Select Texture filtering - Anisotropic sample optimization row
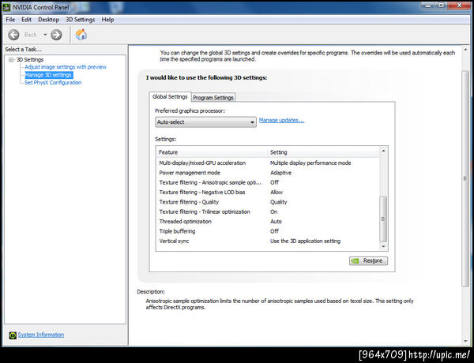 [268, 182]
